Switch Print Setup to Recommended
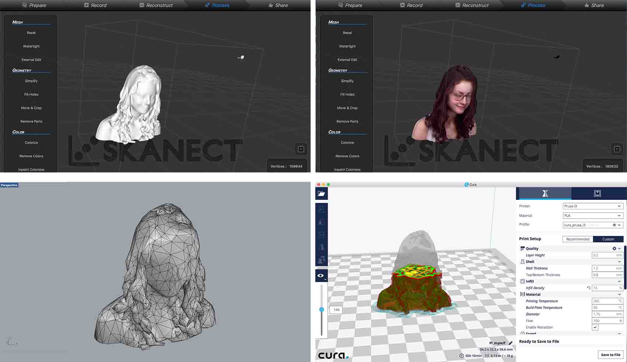 578,239
